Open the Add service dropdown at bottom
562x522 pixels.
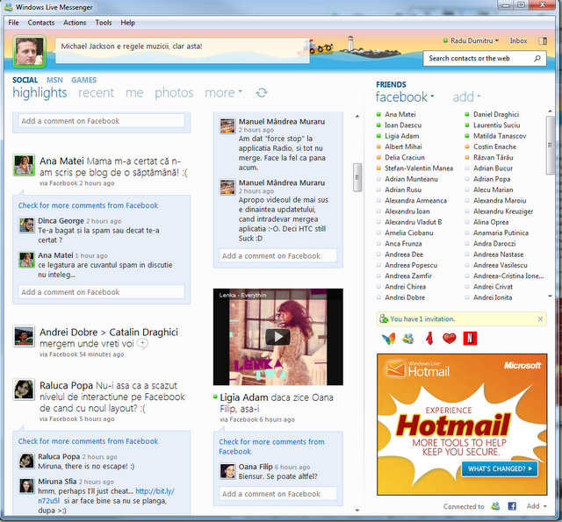[537, 506]
